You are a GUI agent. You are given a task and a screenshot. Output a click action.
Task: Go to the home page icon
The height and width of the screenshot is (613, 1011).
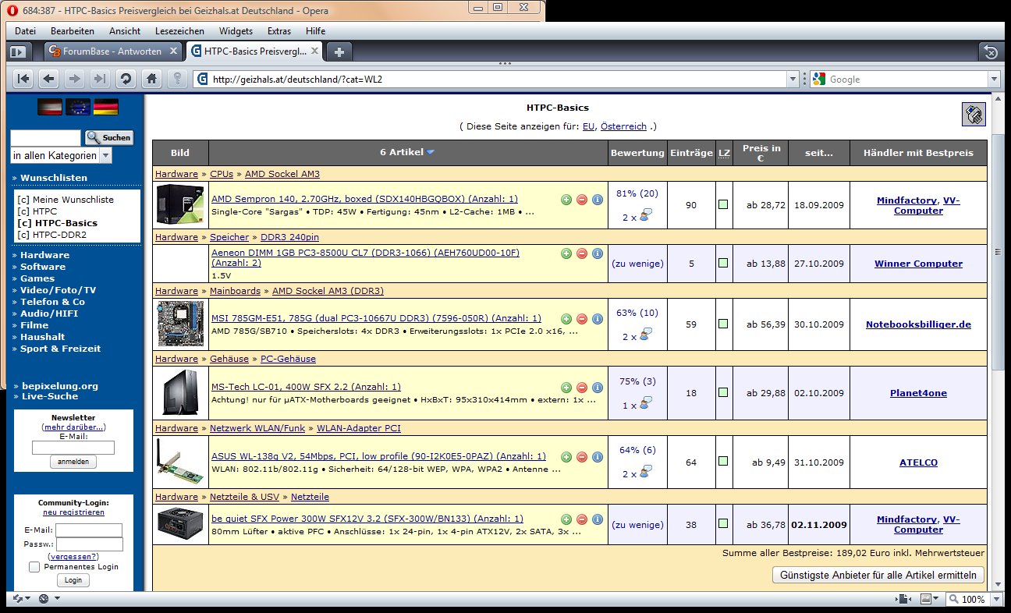point(152,79)
